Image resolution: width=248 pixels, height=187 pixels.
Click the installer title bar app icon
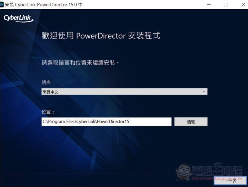[2, 5]
